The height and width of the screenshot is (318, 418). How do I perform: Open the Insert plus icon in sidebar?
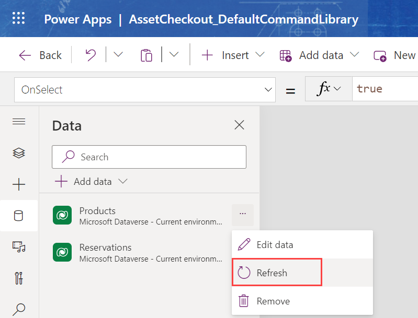coord(19,184)
